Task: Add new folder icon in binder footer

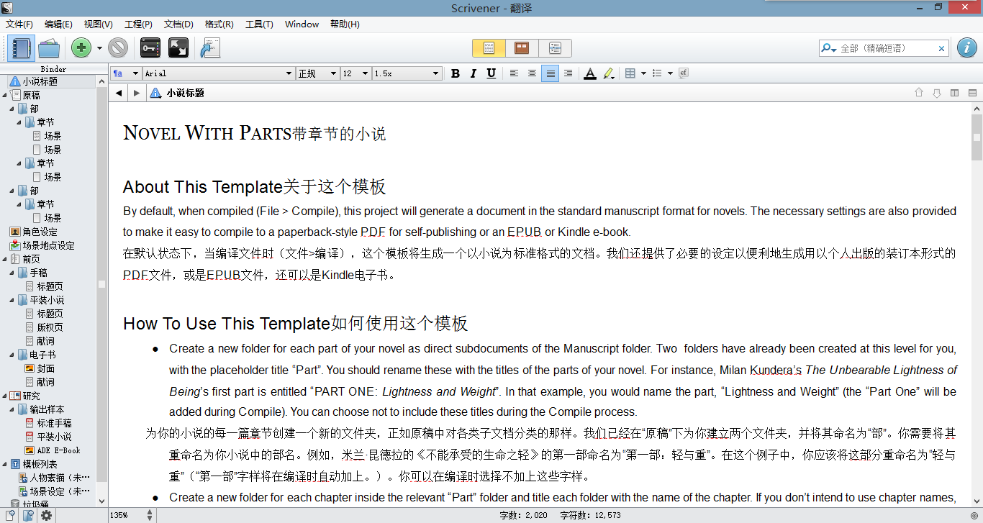Action: [x=28, y=515]
